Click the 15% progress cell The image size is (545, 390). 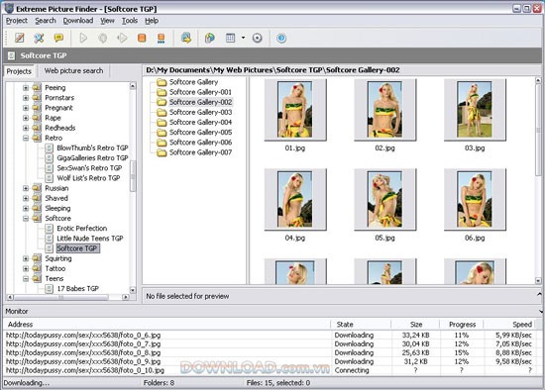(462, 352)
